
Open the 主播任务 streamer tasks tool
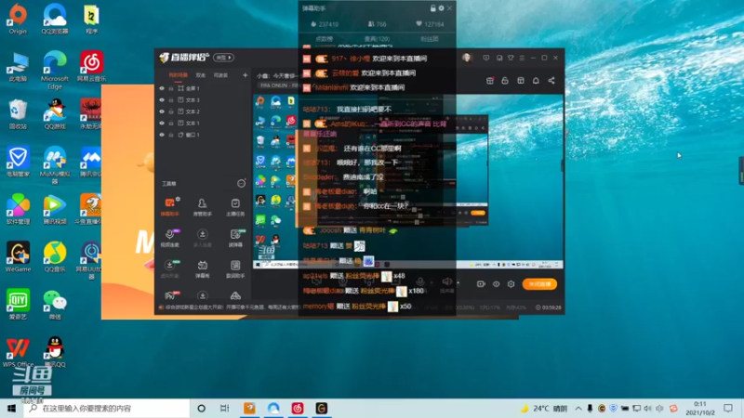(235, 206)
